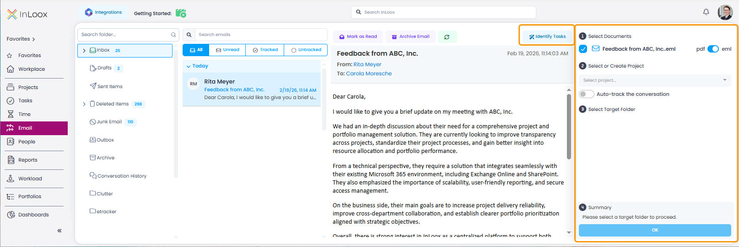Click the Drafts 2 count badge
The image size is (739, 247).
point(119,68)
